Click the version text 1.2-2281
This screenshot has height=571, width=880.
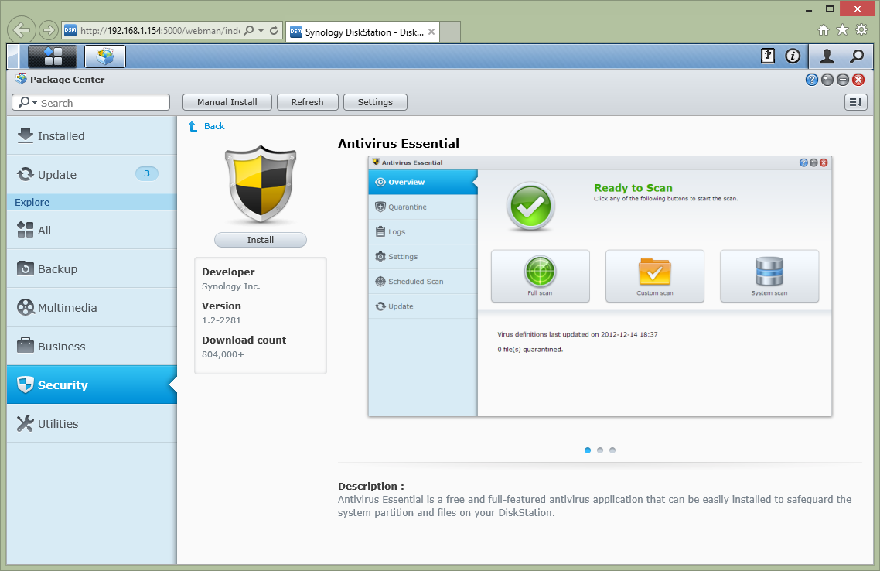tap(221, 320)
